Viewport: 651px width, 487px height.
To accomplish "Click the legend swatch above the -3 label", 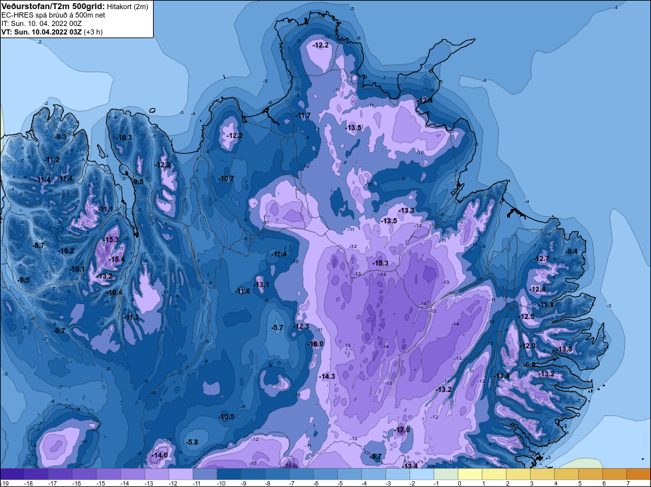I will (x=398, y=474).
